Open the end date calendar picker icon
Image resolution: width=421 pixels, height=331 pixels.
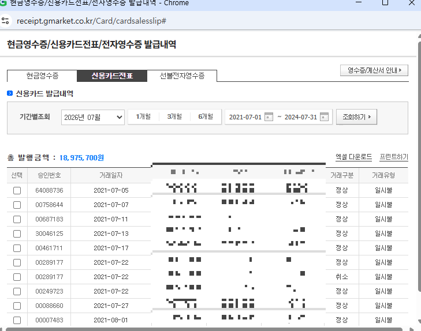coord(325,117)
